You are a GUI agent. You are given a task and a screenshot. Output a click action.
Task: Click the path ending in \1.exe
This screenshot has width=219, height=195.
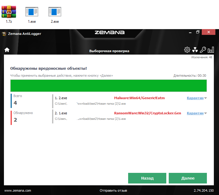(90, 119)
